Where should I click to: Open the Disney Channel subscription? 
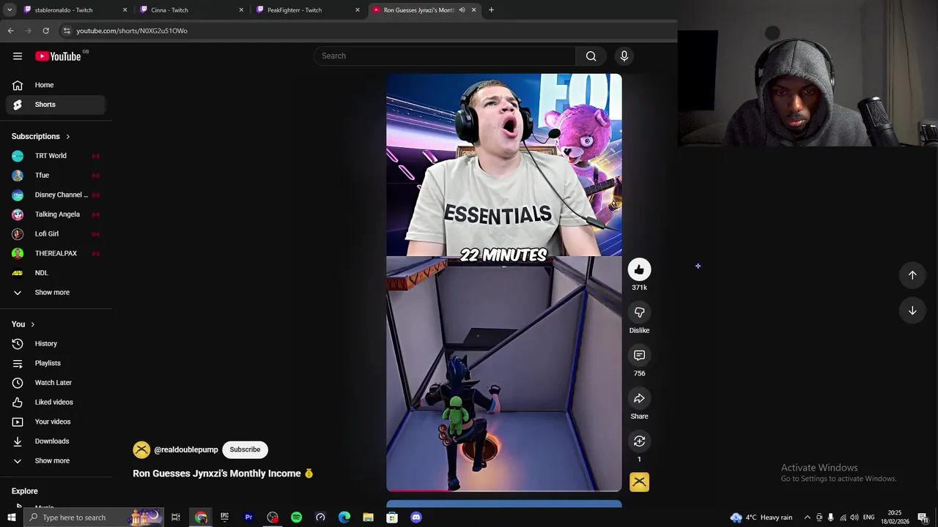[56, 195]
